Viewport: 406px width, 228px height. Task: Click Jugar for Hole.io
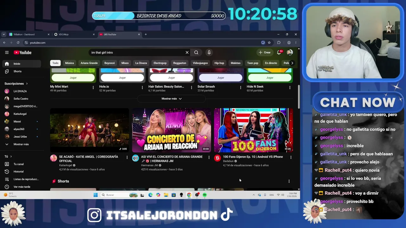[122, 78]
